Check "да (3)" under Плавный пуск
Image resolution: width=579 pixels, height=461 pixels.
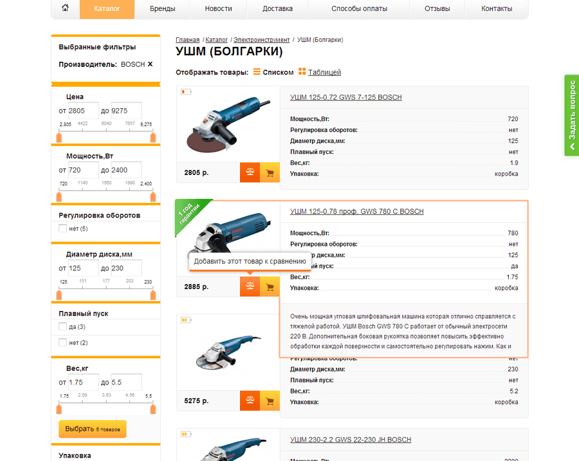(63, 326)
